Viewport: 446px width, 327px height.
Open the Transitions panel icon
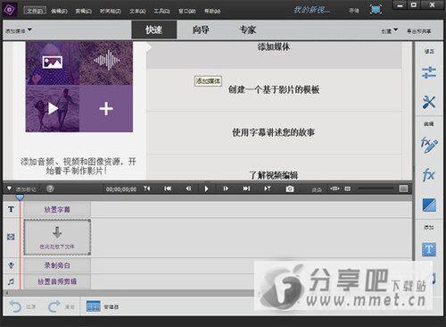click(429, 205)
